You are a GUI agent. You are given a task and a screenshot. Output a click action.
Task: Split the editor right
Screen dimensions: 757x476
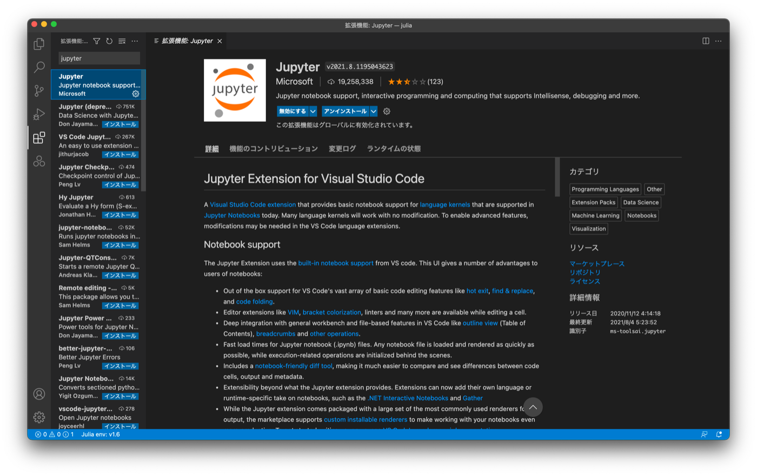(x=706, y=41)
